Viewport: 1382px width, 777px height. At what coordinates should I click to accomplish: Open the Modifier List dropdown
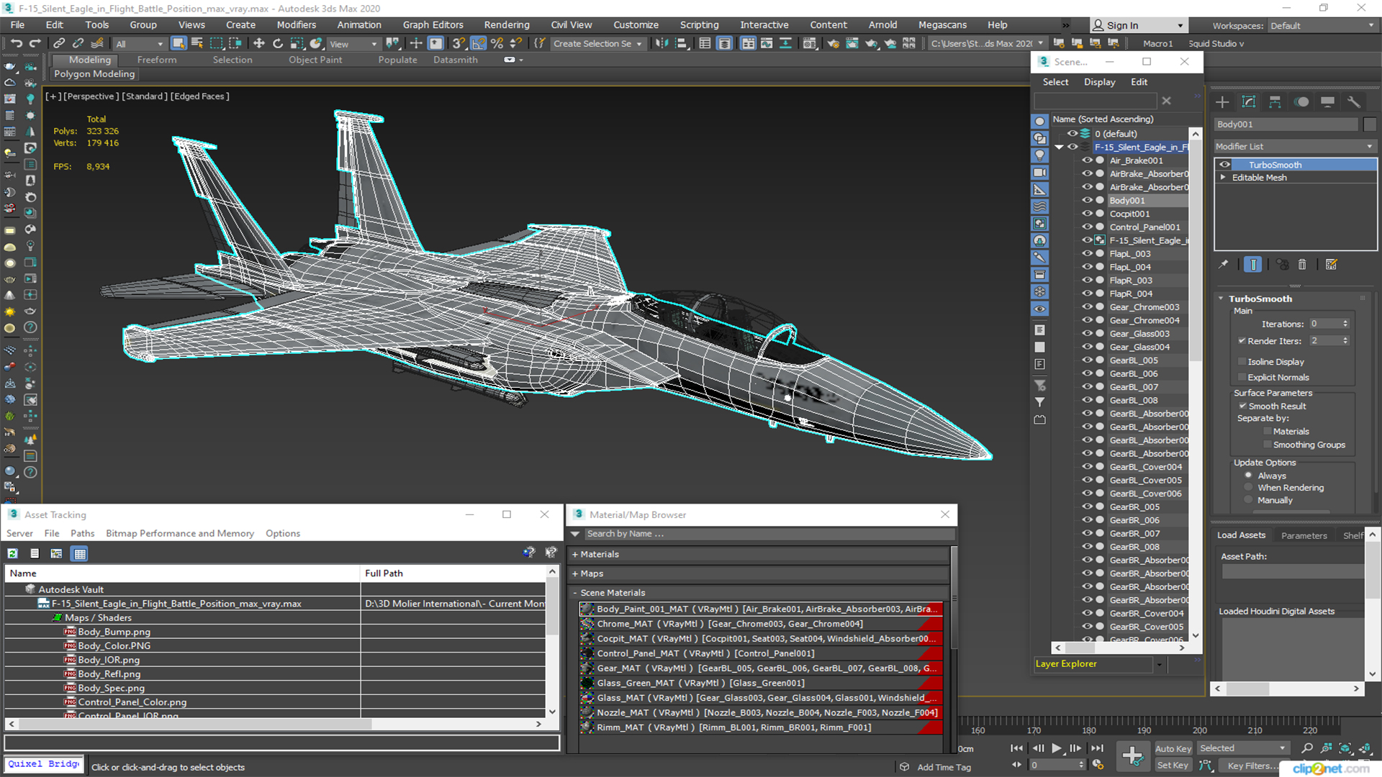1295,146
